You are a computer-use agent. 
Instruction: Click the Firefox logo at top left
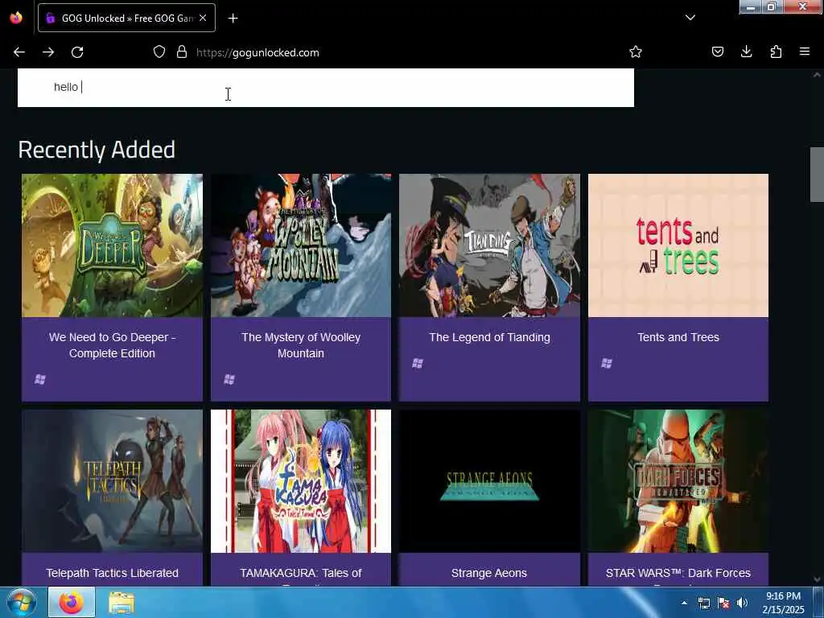click(x=16, y=18)
